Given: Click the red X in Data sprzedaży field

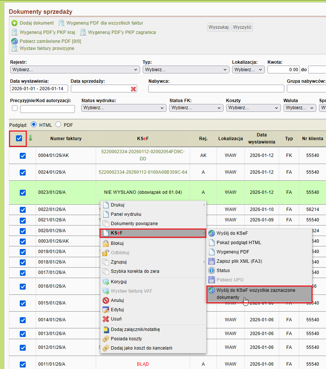Looking at the screenshot, I should tap(133, 89).
